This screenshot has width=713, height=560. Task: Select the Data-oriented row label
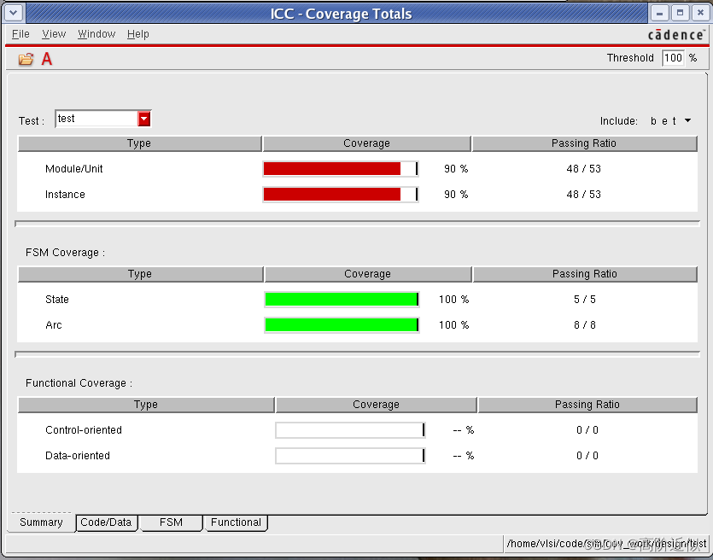point(78,455)
